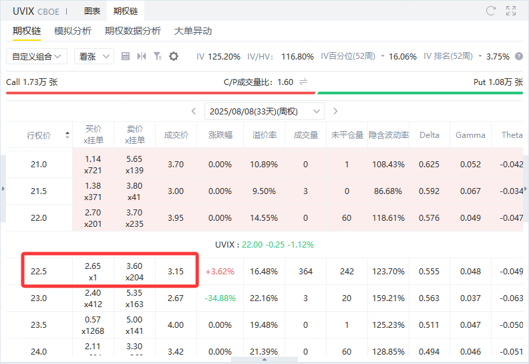Click last price 3.15 in 22.5 row

point(176,272)
